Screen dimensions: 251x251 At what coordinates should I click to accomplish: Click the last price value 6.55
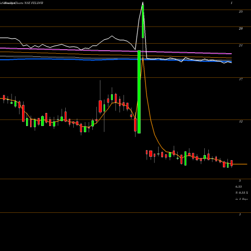(238, 187)
